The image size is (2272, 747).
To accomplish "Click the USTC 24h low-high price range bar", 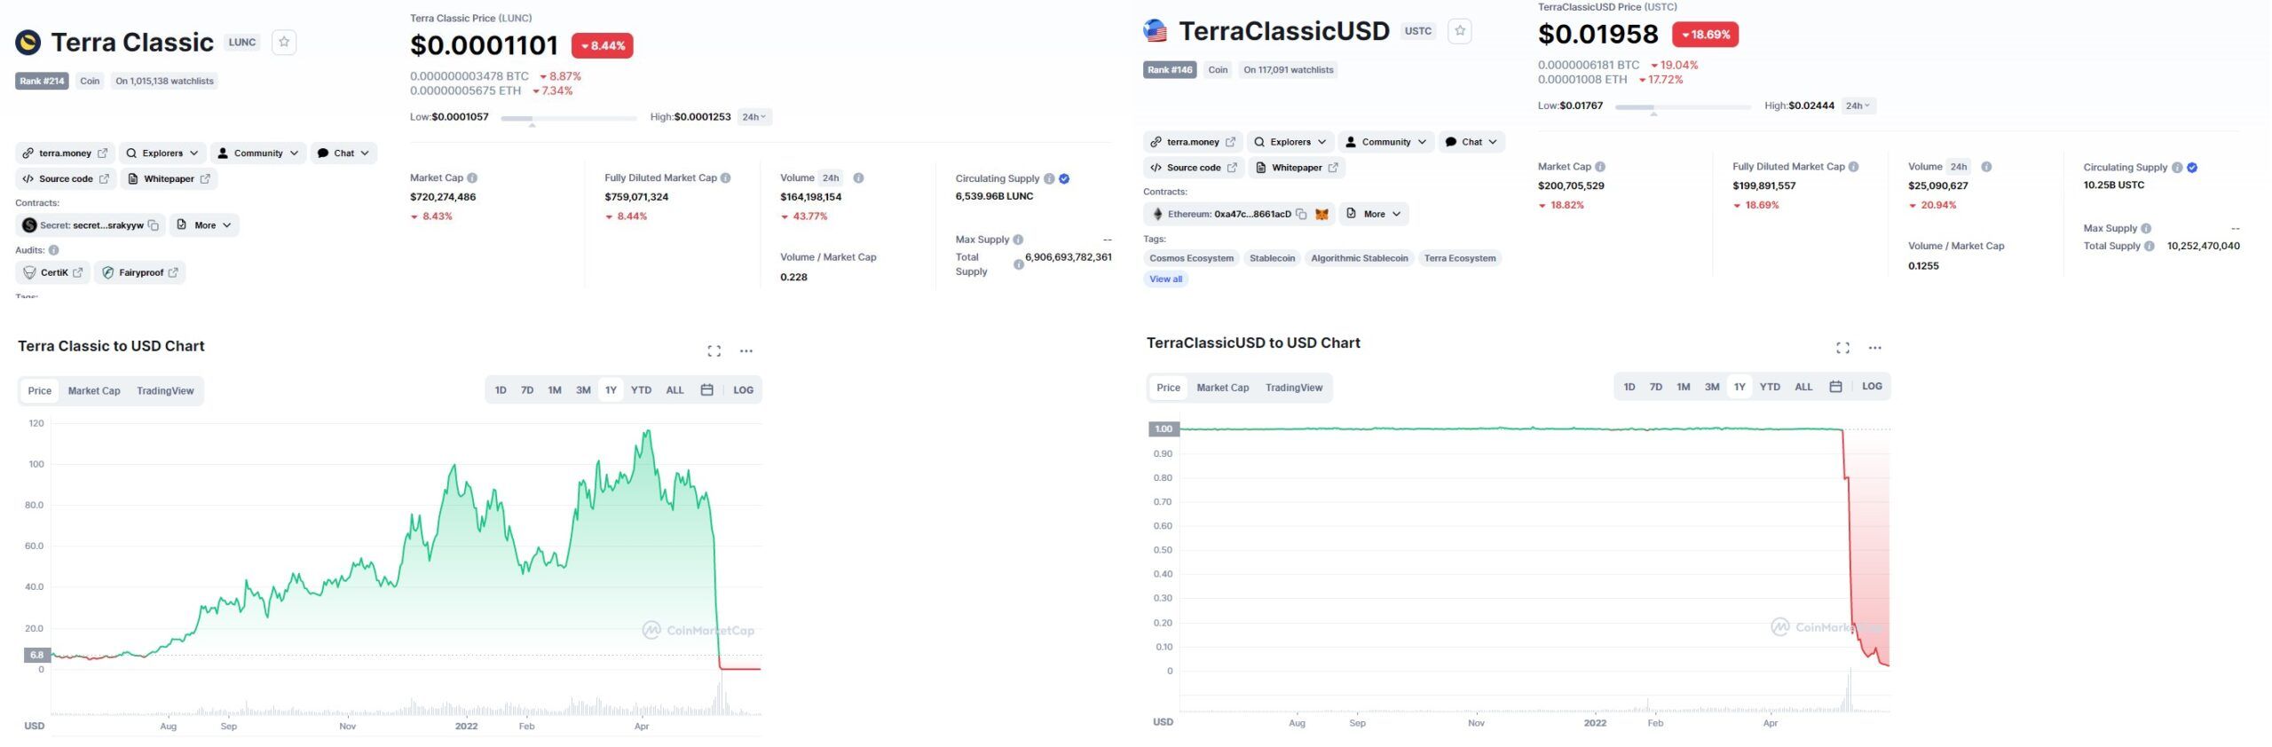I will [1683, 107].
